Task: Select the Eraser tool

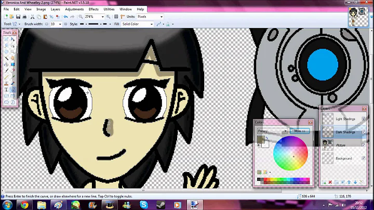Action: (12, 71)
